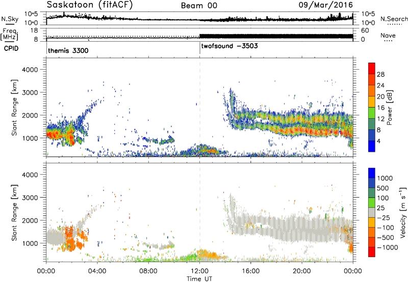This screenshot has width=408, height=282.
Task: Click the "twofsound -3503" CPID text
Action: click(x=229, y=46)
